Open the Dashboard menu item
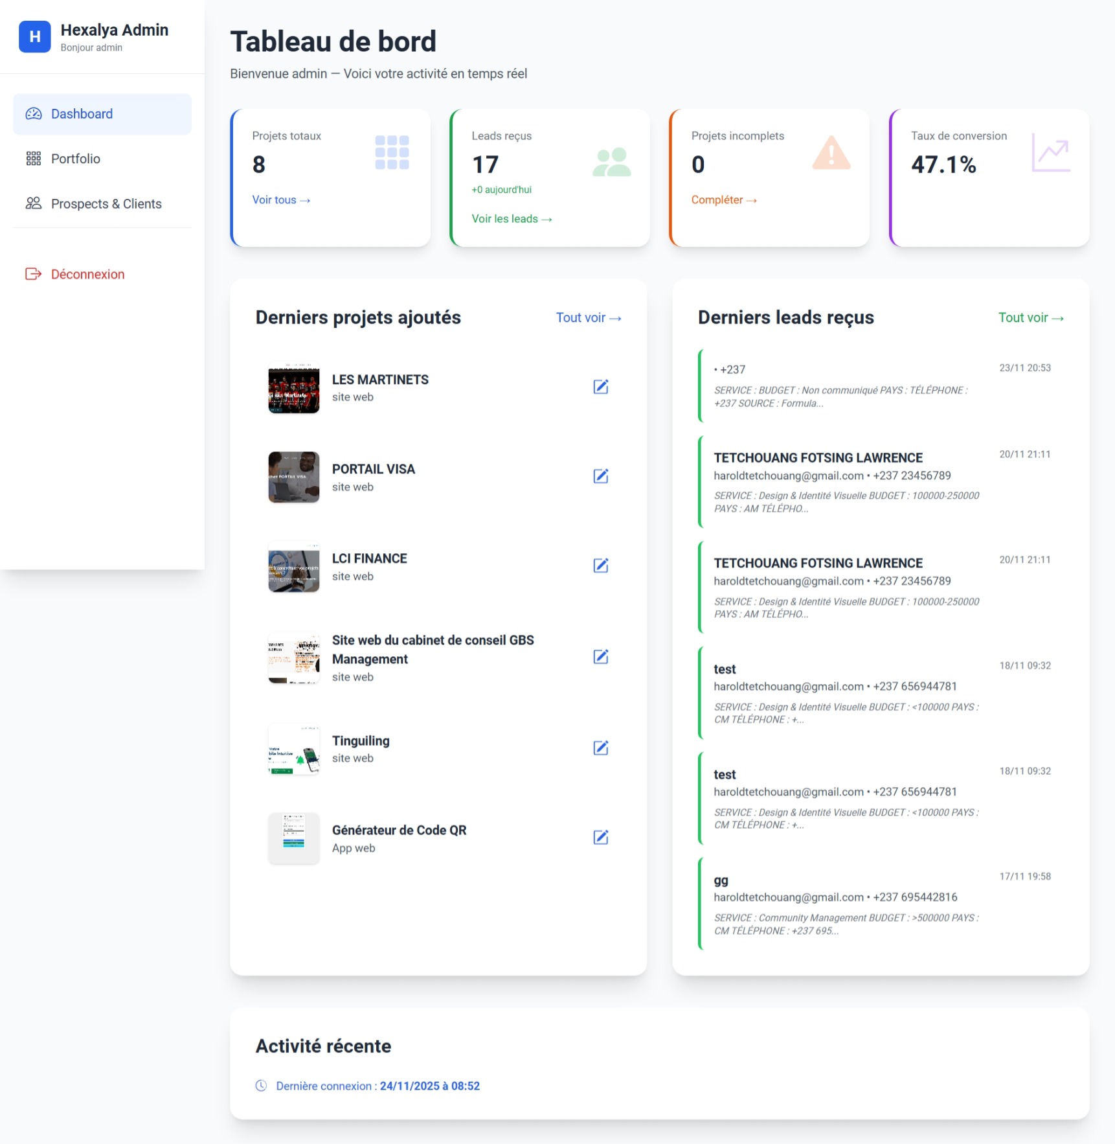Viewport: 1115px width, 1144px height. 102,114
